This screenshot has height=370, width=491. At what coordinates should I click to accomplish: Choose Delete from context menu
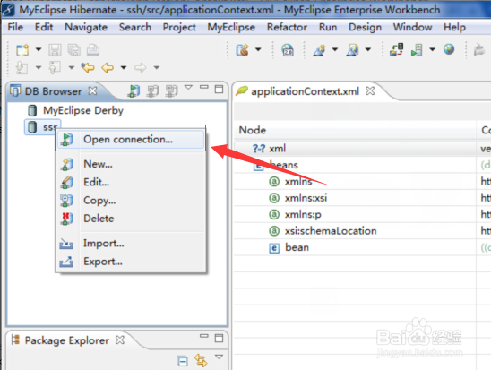(130, 219)
